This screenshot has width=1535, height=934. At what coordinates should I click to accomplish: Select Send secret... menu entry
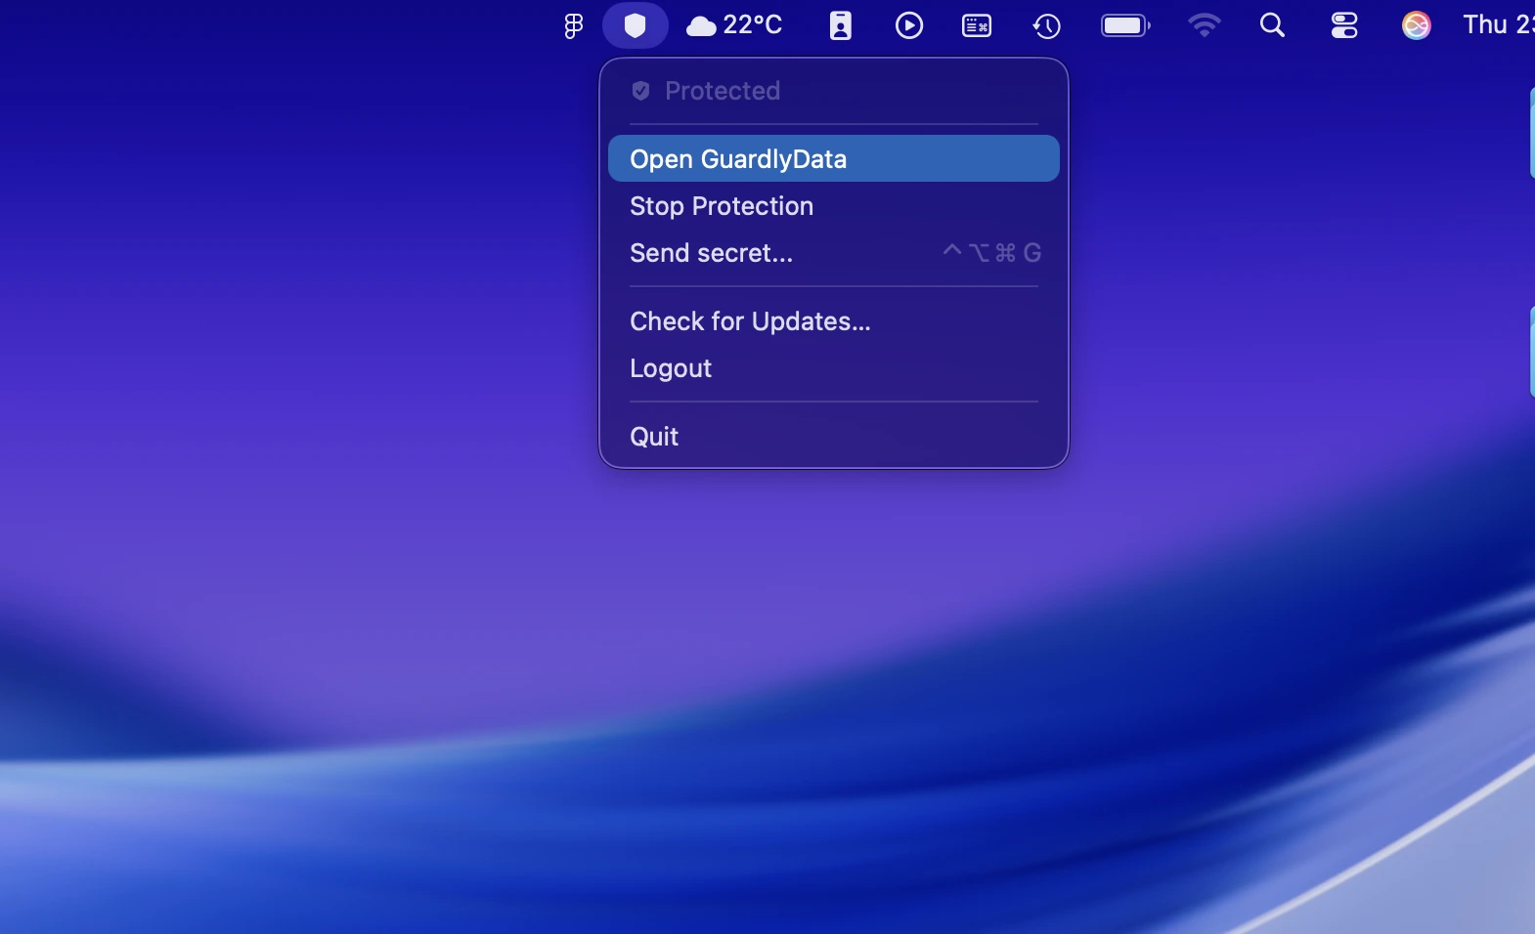pyautogui.click(x=834, y=253)
